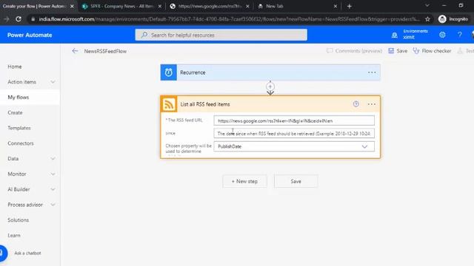This screenshot has width=474, height=266.
Task: Open Solutions in sidebar
Action: (x=18, y=220)
